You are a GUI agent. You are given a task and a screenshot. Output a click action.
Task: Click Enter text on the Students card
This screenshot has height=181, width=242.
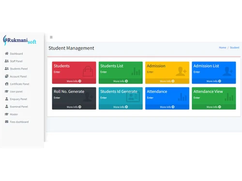[x=57, y=72]
